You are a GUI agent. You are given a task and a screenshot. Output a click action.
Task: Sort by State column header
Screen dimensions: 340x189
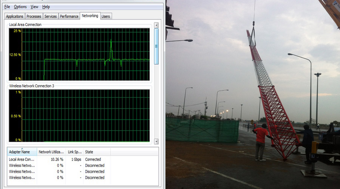97,152
